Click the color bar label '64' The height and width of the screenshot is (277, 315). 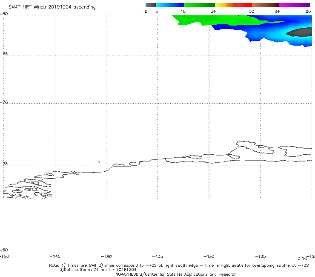(x=277, y=12)
